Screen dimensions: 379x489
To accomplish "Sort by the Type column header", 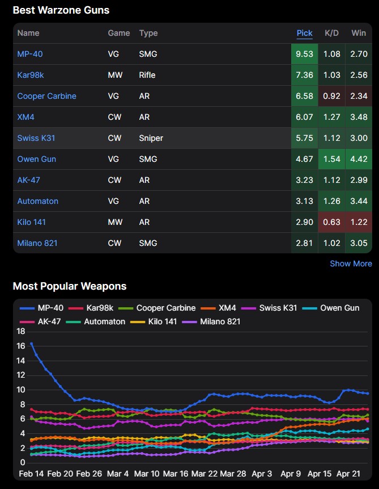I will [x=148, y=33].
